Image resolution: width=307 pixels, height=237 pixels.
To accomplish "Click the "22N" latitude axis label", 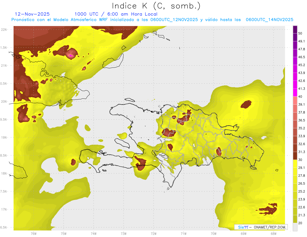I will pyautogui.click(x=4, y=29).
